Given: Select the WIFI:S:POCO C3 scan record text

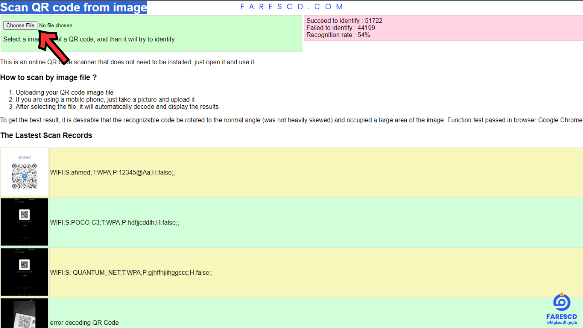Looking at the screenshot, I should tap(114, 223).
